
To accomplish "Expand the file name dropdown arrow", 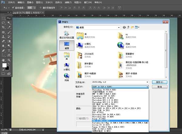I will [147, 82].
